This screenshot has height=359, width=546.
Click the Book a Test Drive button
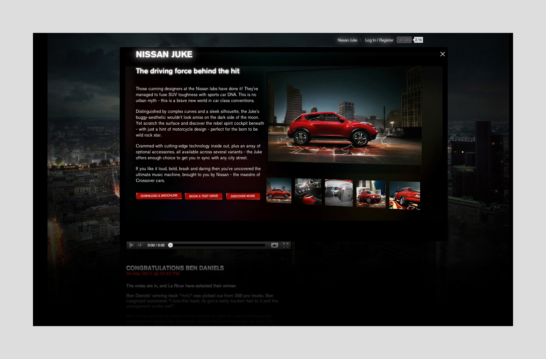(x=203, y=196)
